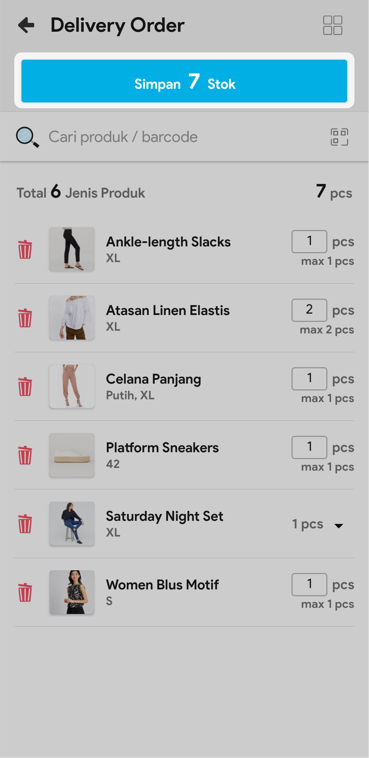Go back using the arrow icon
The image size is (369, 758).
click(27, 25)
